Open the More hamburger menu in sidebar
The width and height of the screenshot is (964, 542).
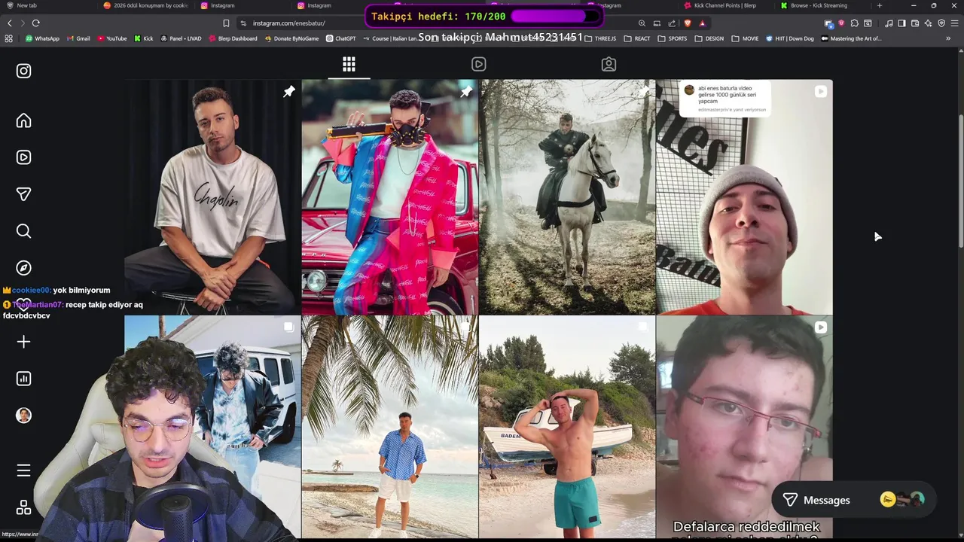[23, 470]
